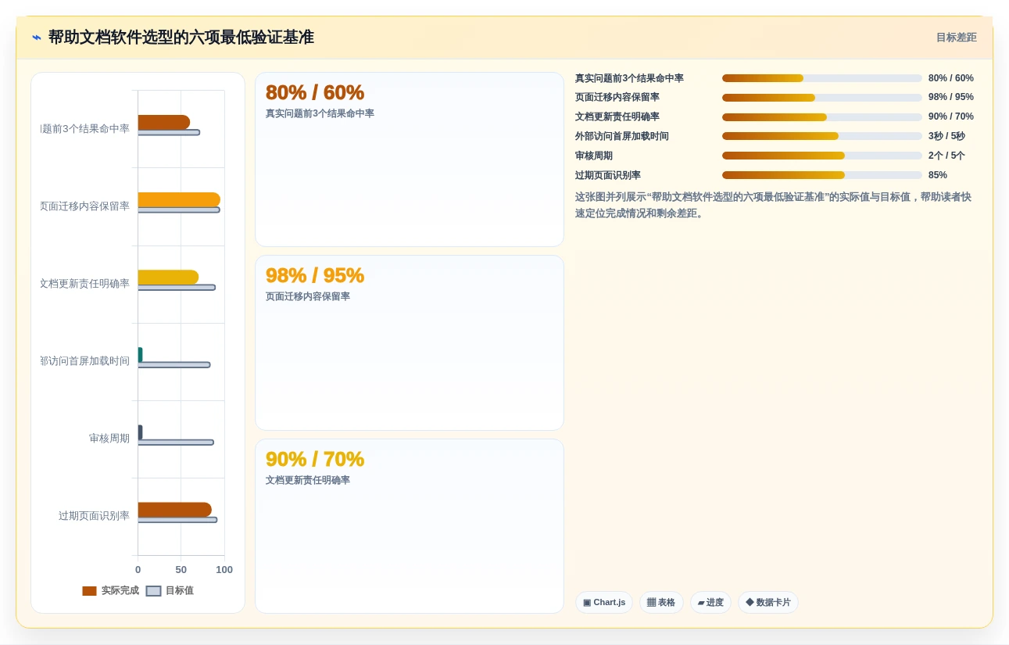Screen dimensions: 1009x645
Task: Click the blue lightning icon beside the title
Action: pyautogui.click(x=36, y=38)
